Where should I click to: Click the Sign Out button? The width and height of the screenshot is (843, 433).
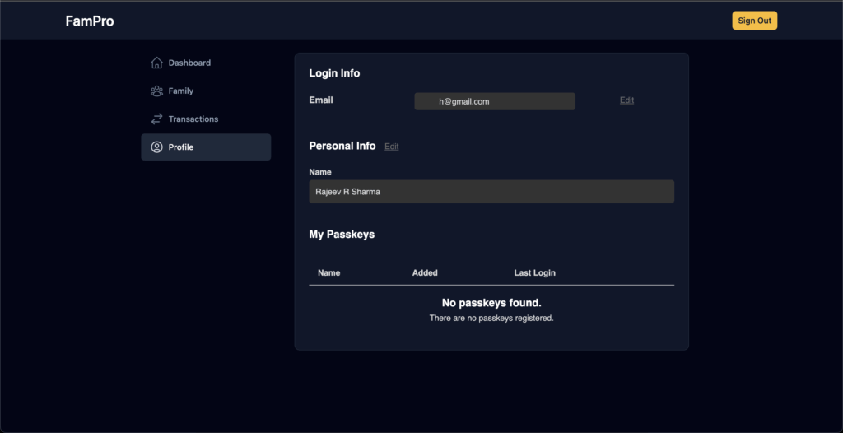[754, 21]
